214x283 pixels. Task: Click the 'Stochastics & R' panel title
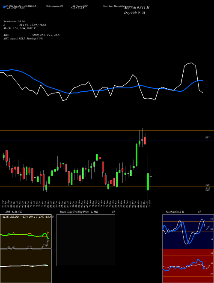coord(175,212)
